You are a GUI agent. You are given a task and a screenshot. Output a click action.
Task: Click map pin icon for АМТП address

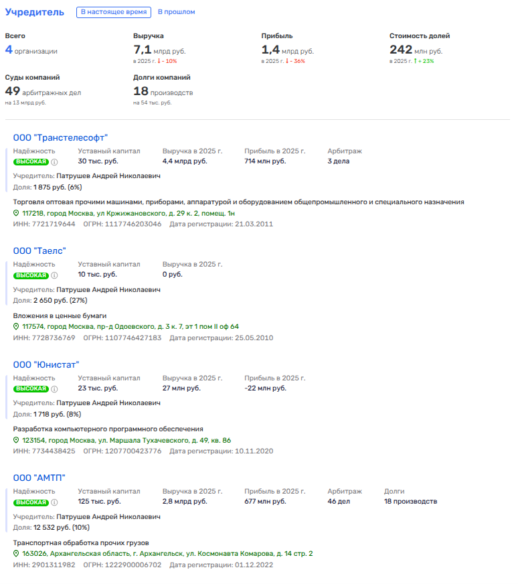(x=17, y=554)
